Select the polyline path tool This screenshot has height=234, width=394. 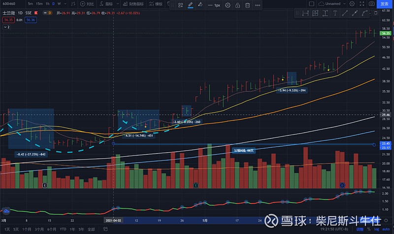(x=364, y=13)
